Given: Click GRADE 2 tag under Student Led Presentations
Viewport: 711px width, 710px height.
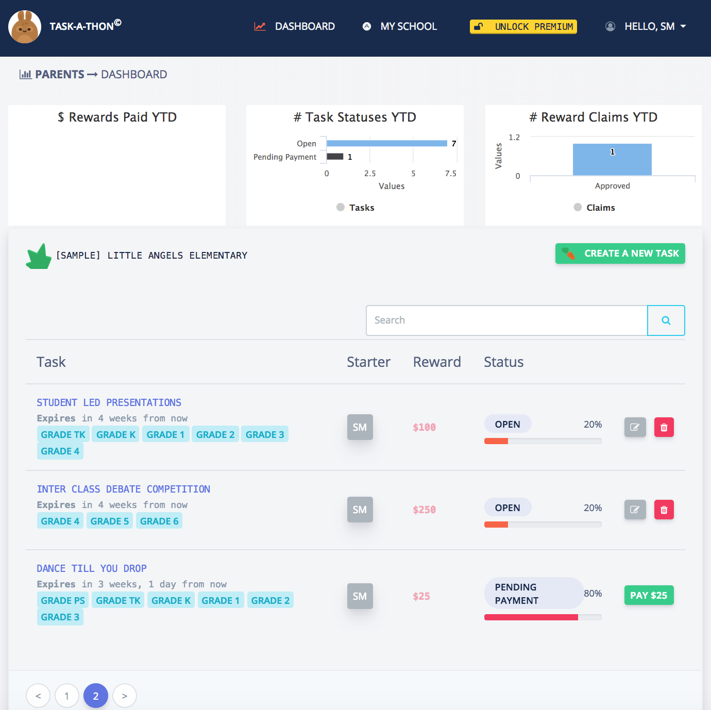Looking at the screenshot, I should [x=215, y=434].
